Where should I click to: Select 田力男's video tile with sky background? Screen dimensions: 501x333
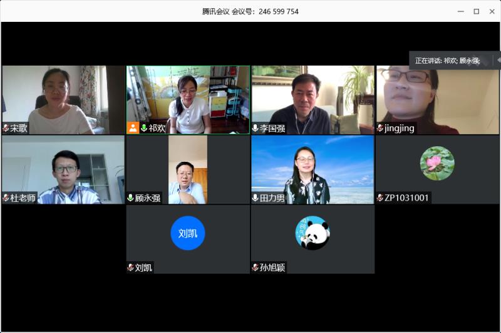pyautogui.click(x=312, y=169)
